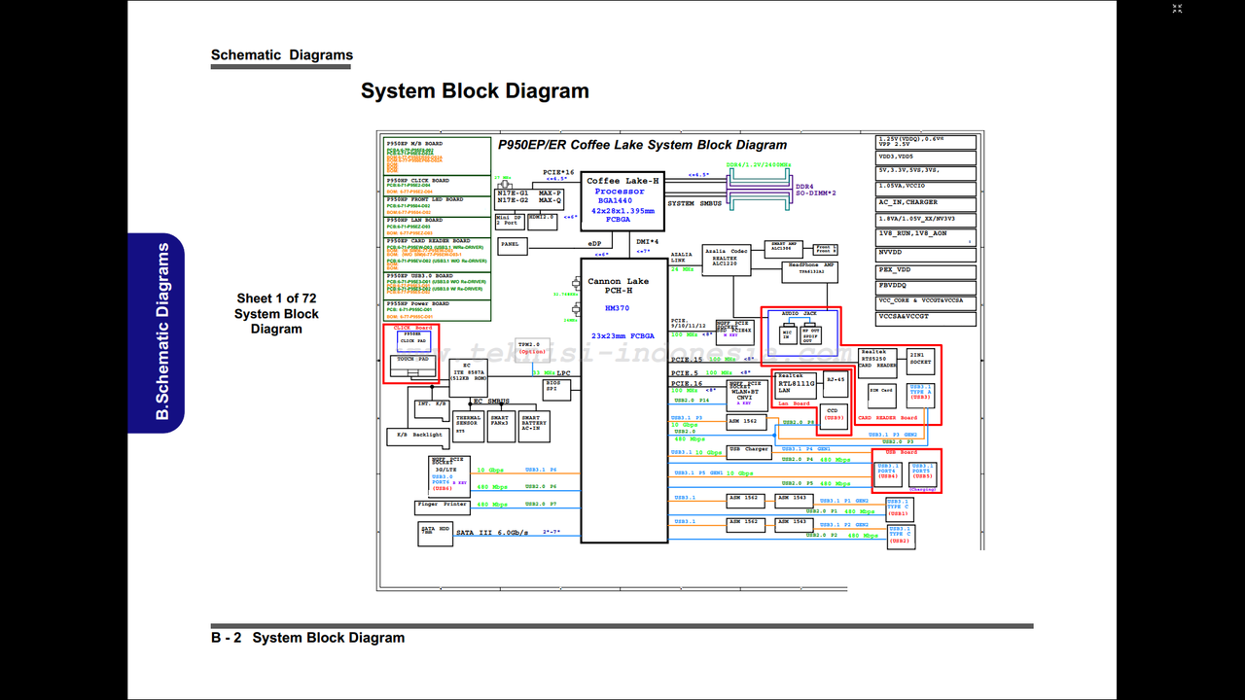Click the 'System Block Diagram' page title
The image size is (1245, 700).
pyautogui.click(x=475, y=91)
